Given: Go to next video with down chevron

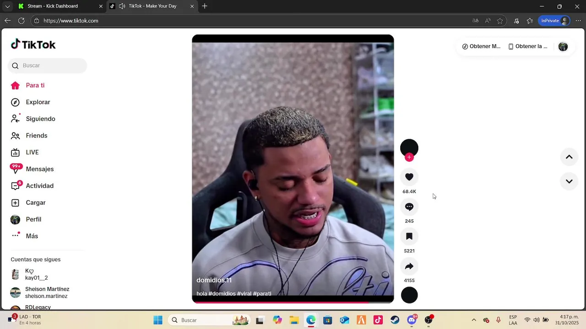Looking at the screenshot, I should click(569, 181).
